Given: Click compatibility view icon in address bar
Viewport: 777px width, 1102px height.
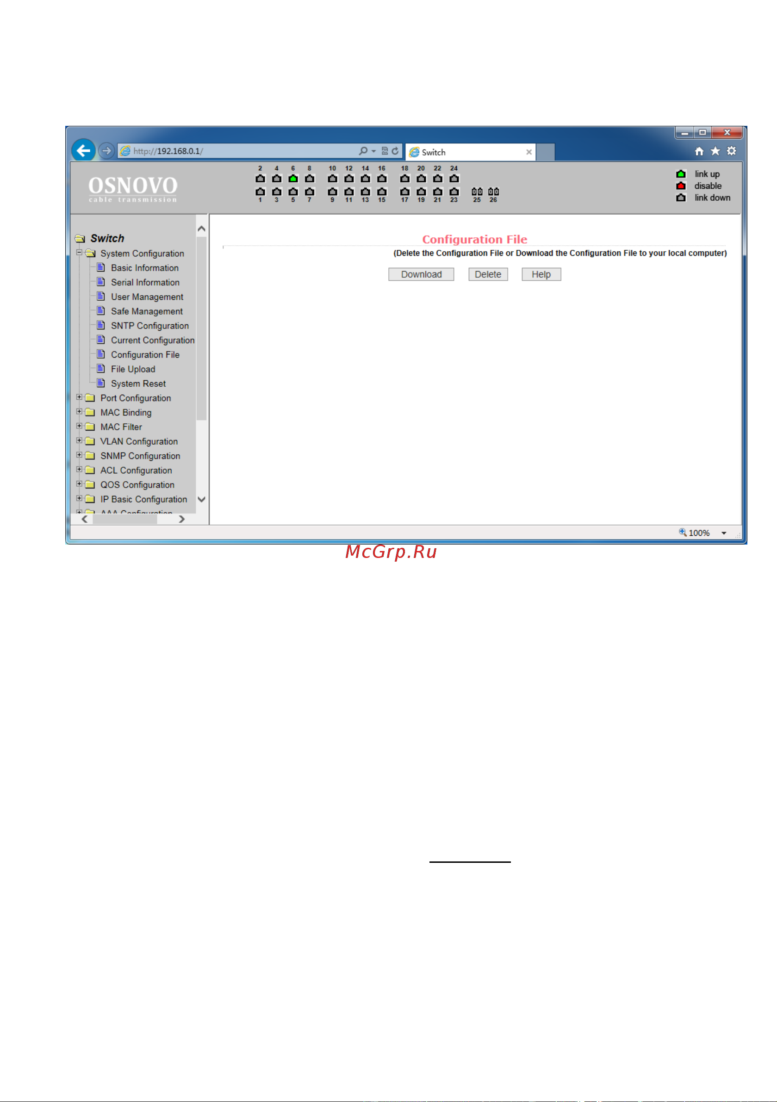Looking at the screenshot, I should tap(385, 151).
